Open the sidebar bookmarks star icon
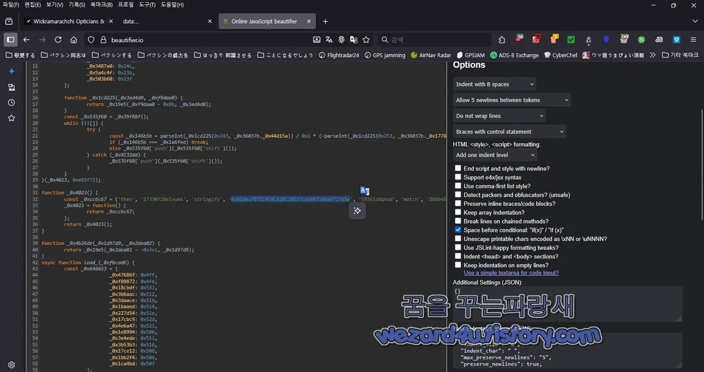 point(11,118)
